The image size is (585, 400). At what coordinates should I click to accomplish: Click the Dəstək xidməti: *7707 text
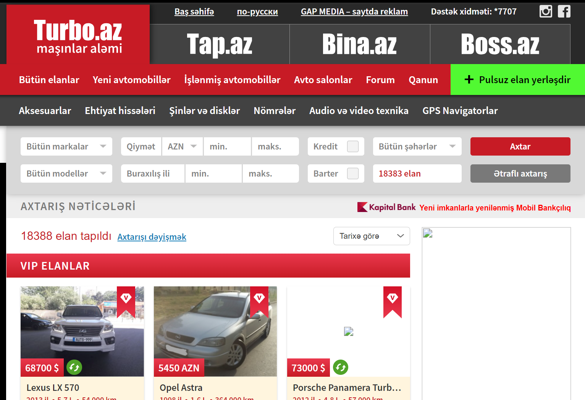[474, 11]
